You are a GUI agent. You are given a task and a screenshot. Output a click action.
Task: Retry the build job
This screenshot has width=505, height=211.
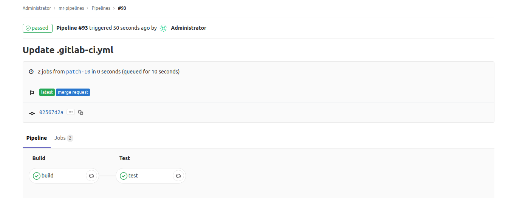click(x=91, y=176)
